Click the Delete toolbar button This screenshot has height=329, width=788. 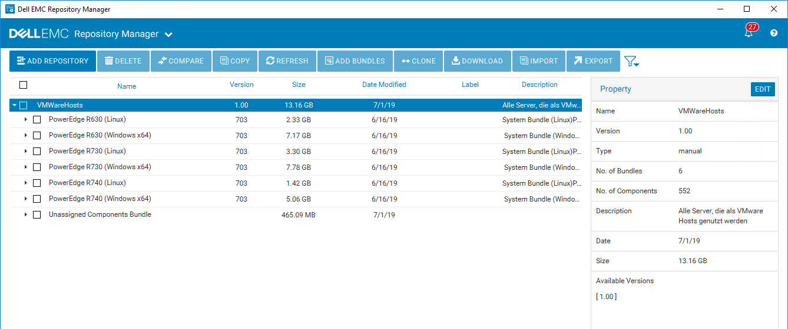[x=123, y=61]
